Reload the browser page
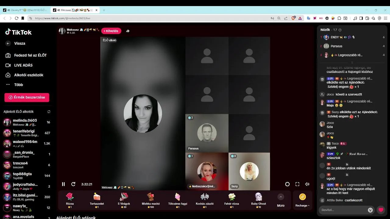 pos(16,18)
